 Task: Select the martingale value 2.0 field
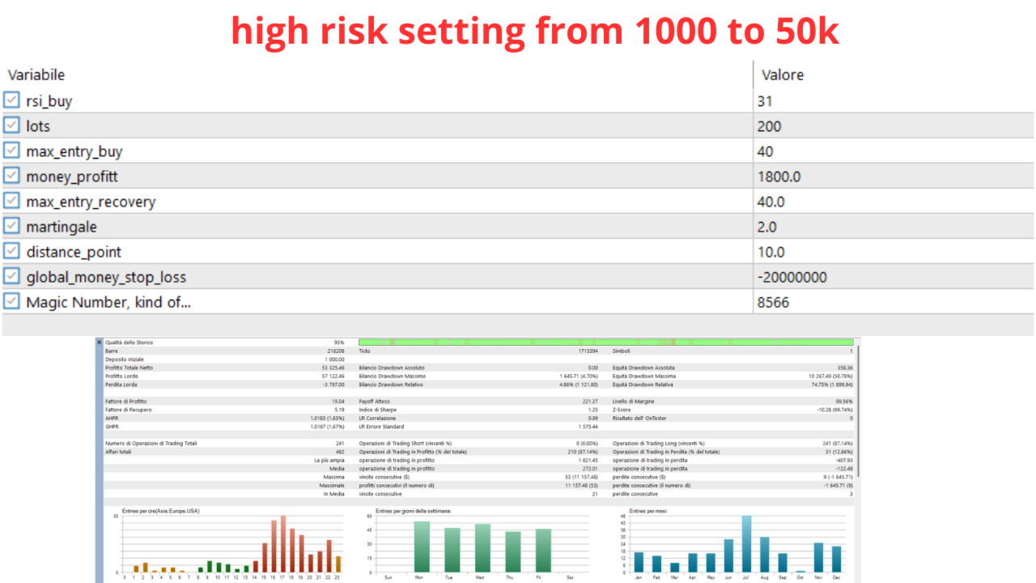[x=894, y=226]
